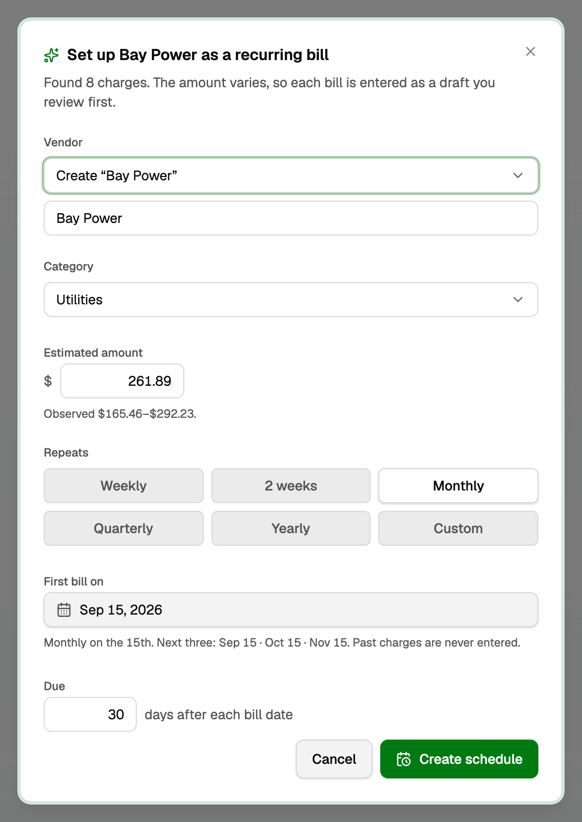Click the Due field label
Screen dimensions: 582x822
(x=54, y=686)
